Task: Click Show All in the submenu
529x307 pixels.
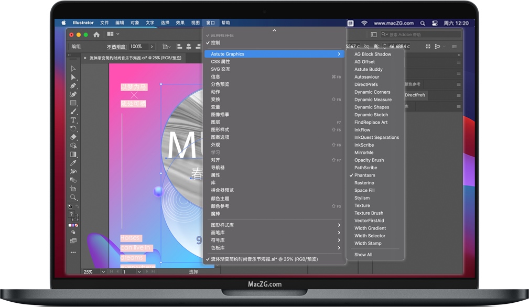Action: [x=363, y=255]
